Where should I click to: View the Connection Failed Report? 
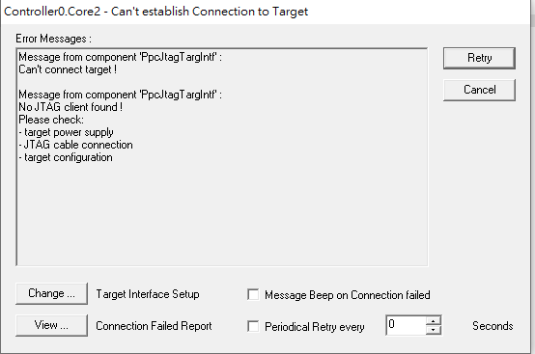click(51, 325)
